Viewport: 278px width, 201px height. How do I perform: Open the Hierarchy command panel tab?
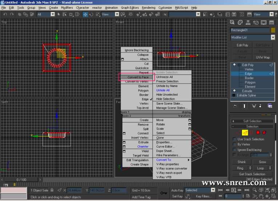tap(248, 22)
